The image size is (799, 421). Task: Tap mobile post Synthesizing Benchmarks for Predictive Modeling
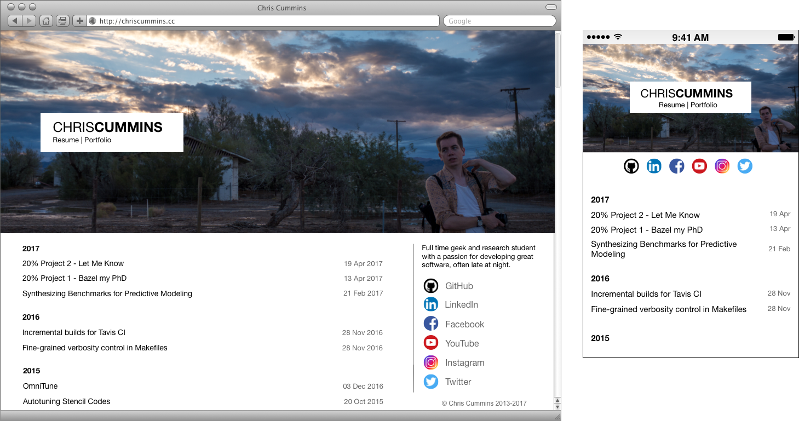(664, 249)
